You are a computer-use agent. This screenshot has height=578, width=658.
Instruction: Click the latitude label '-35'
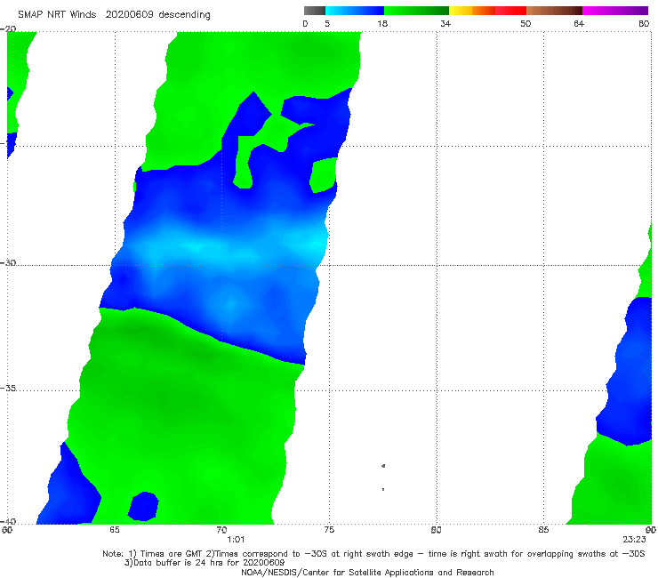tap(8, 388)
